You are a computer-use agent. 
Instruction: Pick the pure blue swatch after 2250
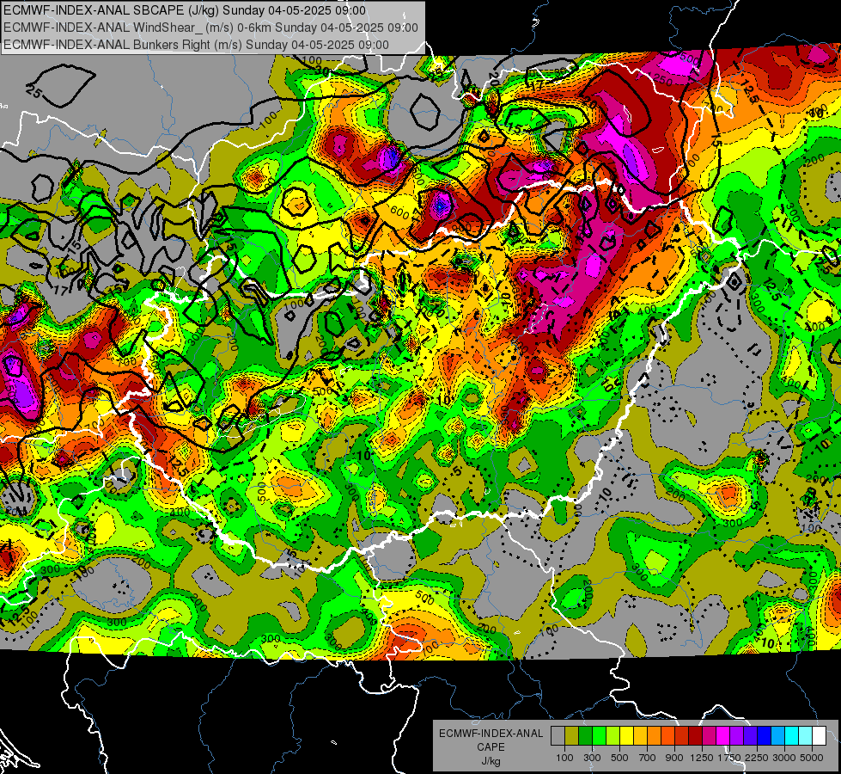(765, 736)
